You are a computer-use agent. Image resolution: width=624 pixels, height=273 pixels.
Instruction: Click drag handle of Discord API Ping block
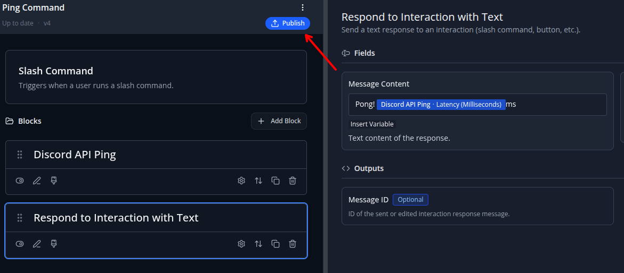click(20, 155)
